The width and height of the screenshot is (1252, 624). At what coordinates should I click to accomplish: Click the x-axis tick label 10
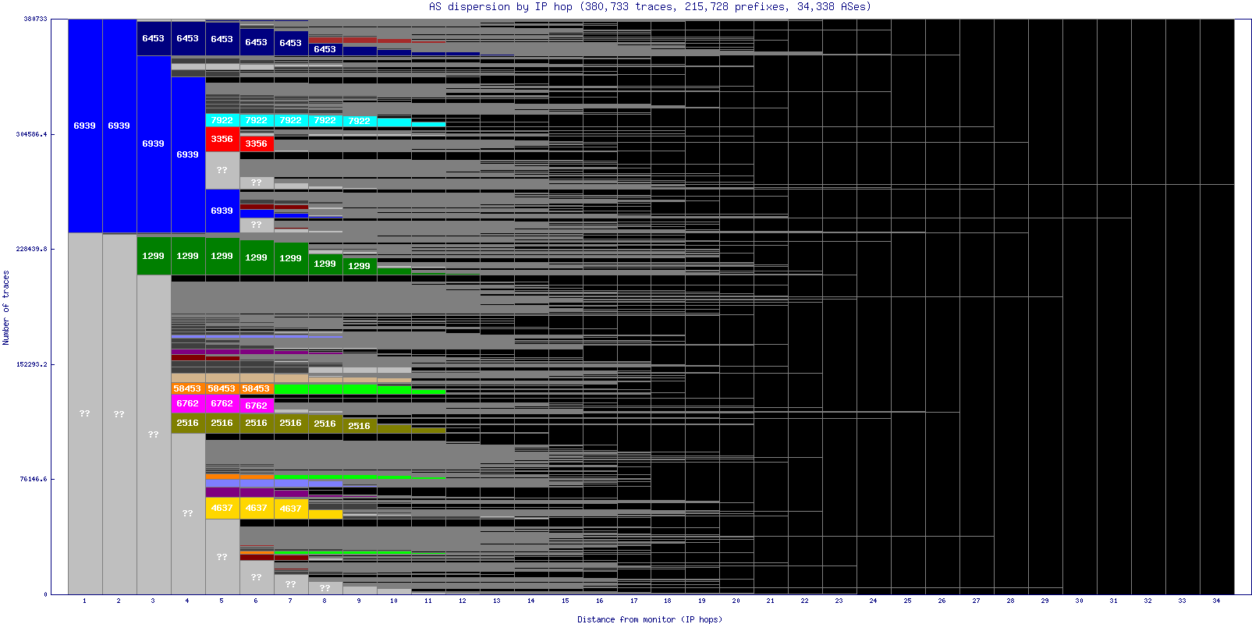point(394,601)
